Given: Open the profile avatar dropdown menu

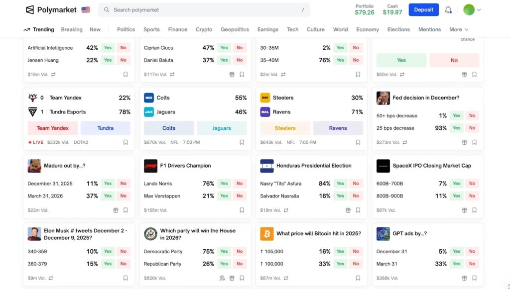Looking at the screenshot, I should pyautogui.click(x=472, y=10).
